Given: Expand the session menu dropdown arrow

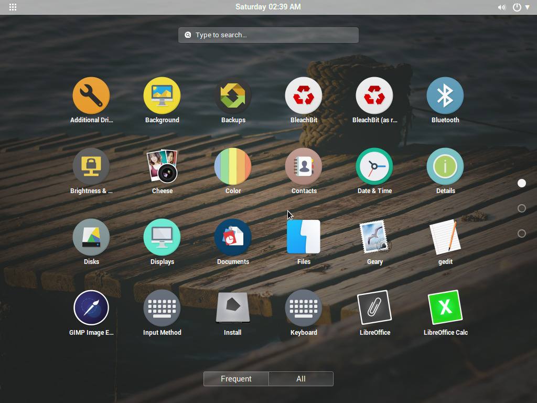Looking at the screenshot, I should click(527, 7).
